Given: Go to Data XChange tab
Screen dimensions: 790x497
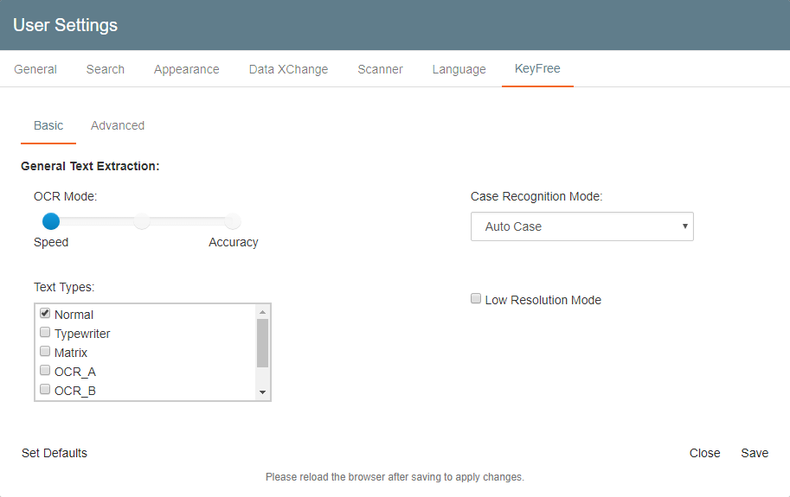Looking at the screenshot, I should 288,69.
